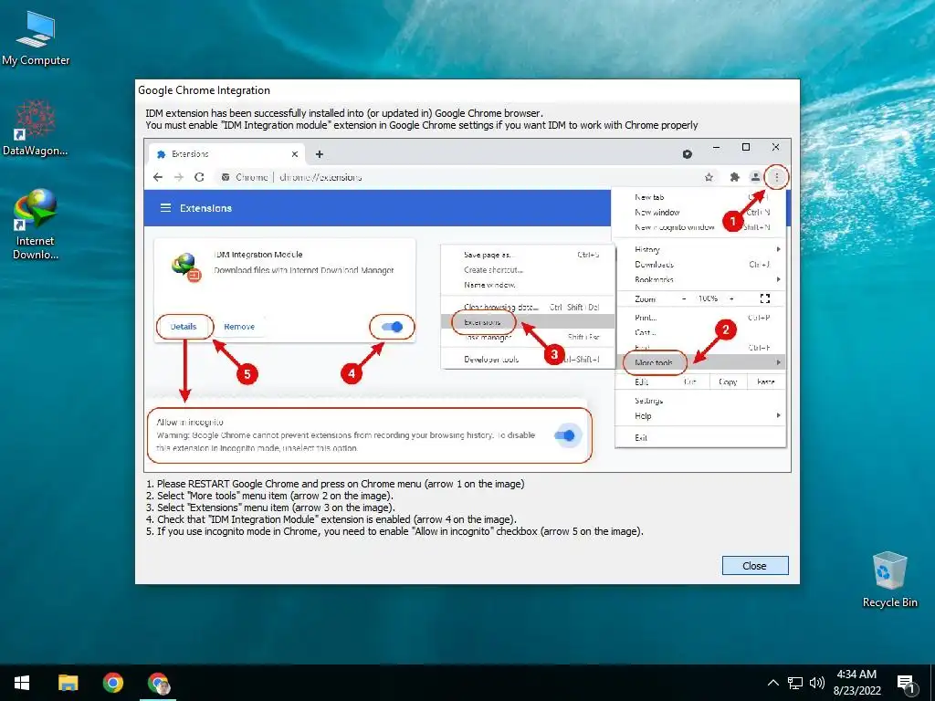Click the forward arrow in the illustrated Chrome
This screenshot has height=701, width=935.
[178, 177]
